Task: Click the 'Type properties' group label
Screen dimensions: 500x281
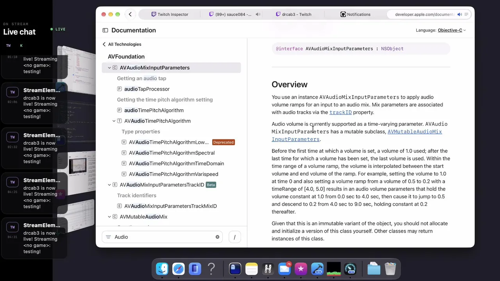Action: click(141, 132)
